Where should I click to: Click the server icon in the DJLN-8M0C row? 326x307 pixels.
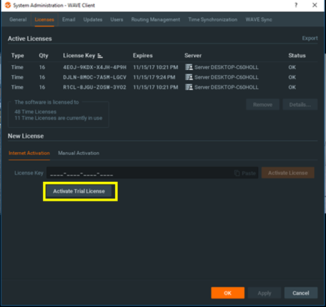point(189,77)
